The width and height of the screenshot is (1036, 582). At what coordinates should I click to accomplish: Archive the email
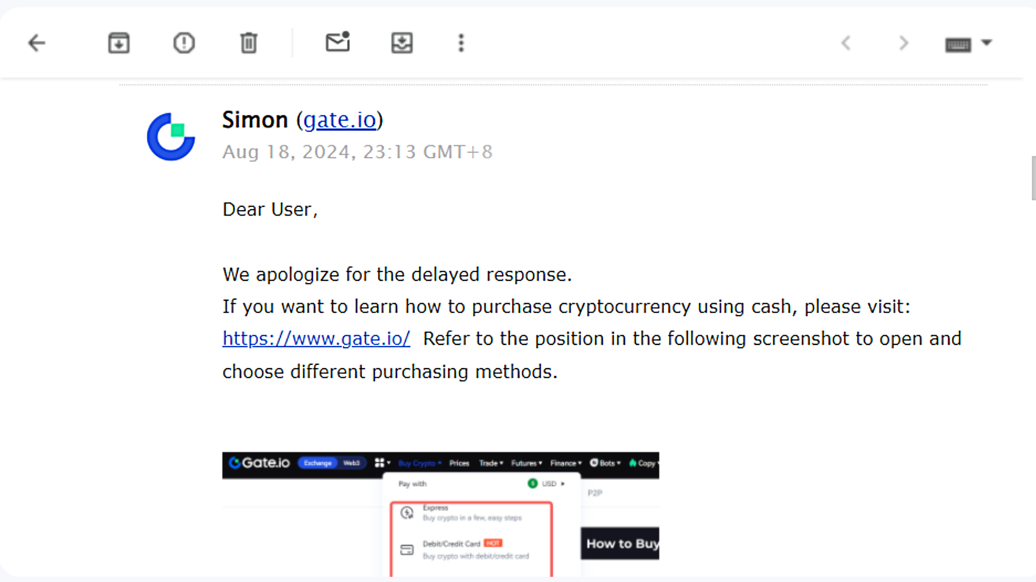(x=119, y=43)
